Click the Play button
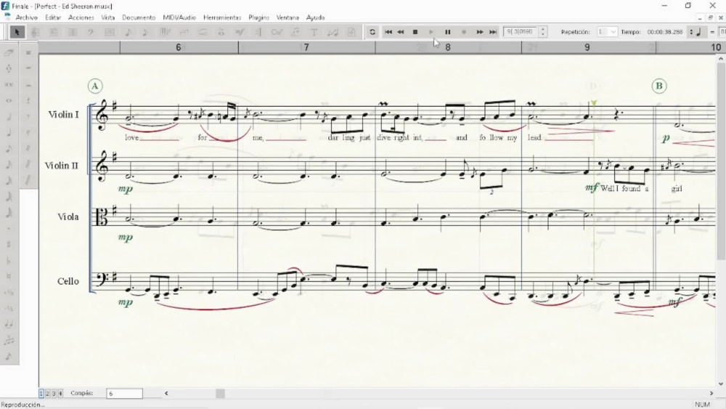 (431, 32)
